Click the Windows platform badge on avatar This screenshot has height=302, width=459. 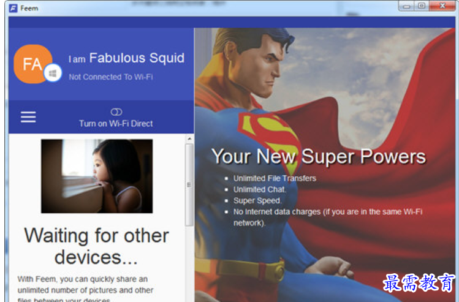coord(53,72)
